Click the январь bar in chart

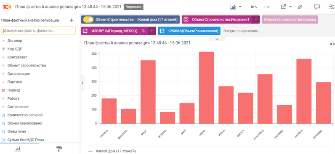[109, 111]
